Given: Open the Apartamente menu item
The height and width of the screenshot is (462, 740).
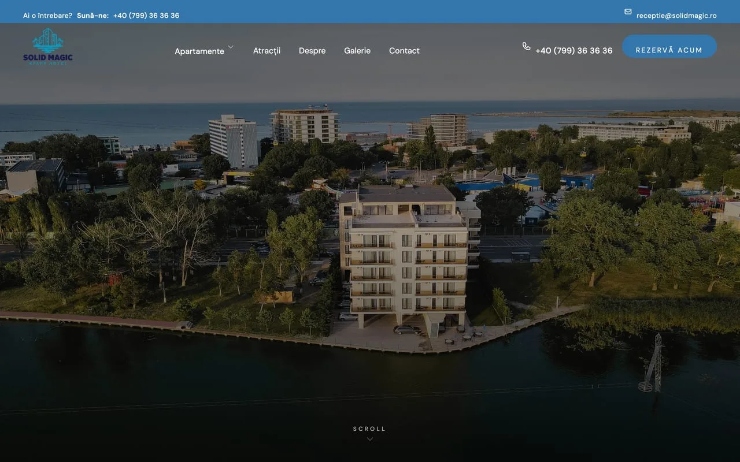Looking at the screenshot, I should (199, 51).
